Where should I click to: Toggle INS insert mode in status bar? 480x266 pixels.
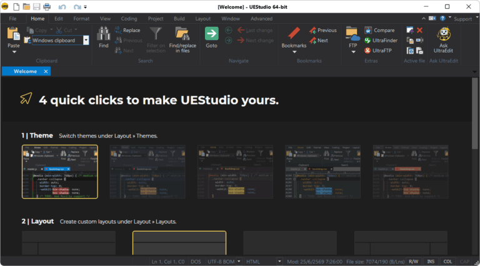[431, 262]
